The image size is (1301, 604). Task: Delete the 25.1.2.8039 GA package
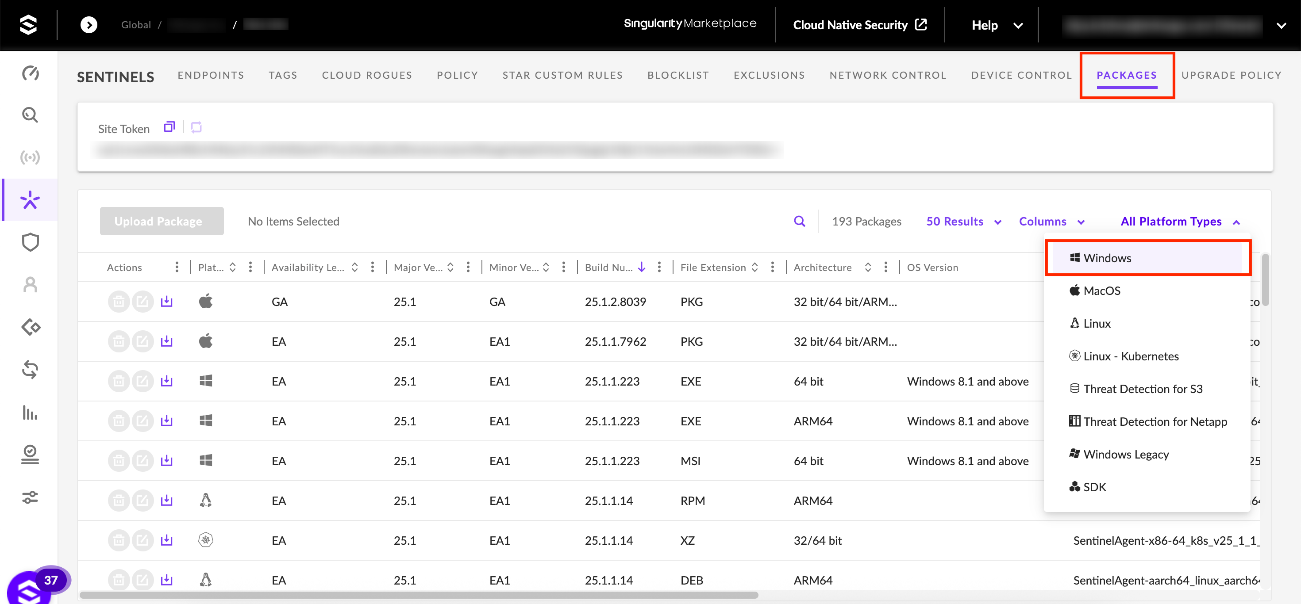(x=119, y=302)
